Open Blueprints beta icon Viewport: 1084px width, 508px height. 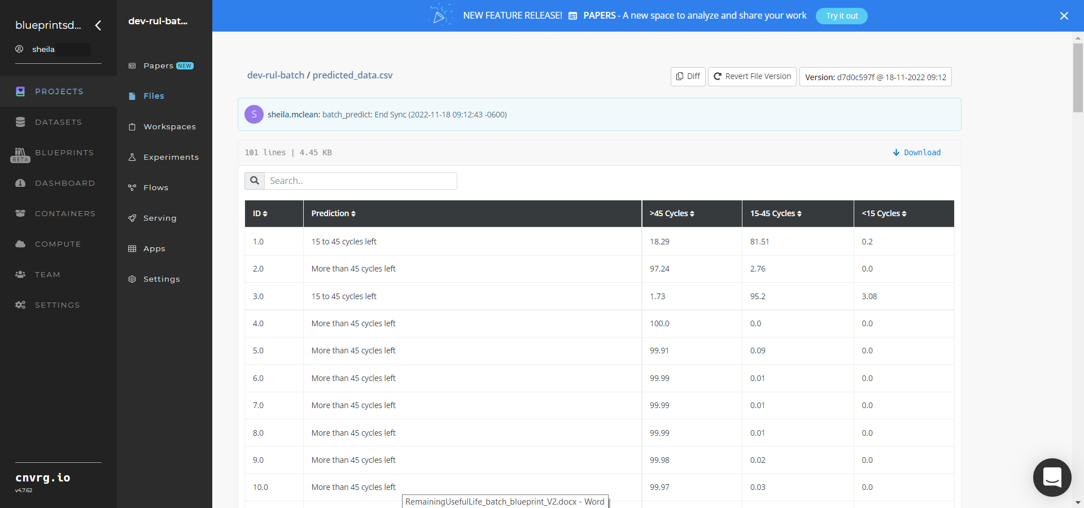(20, 155)
